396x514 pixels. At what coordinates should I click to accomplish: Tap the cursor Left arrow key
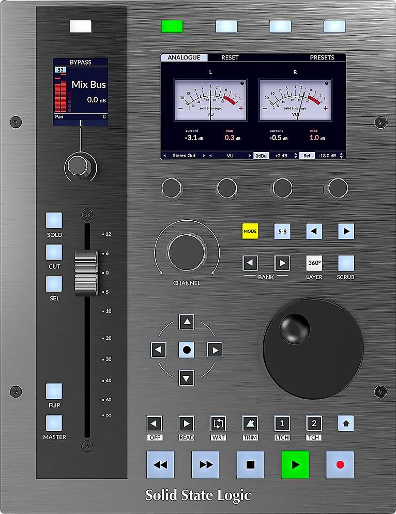click(x=158, y=350)
